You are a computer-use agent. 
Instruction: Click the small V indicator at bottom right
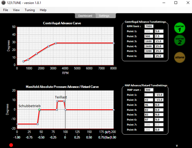tap(177, 146)
